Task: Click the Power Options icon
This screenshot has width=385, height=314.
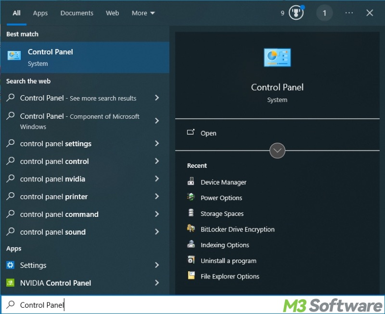Action: pyautogui.click(x=191, y=198)
